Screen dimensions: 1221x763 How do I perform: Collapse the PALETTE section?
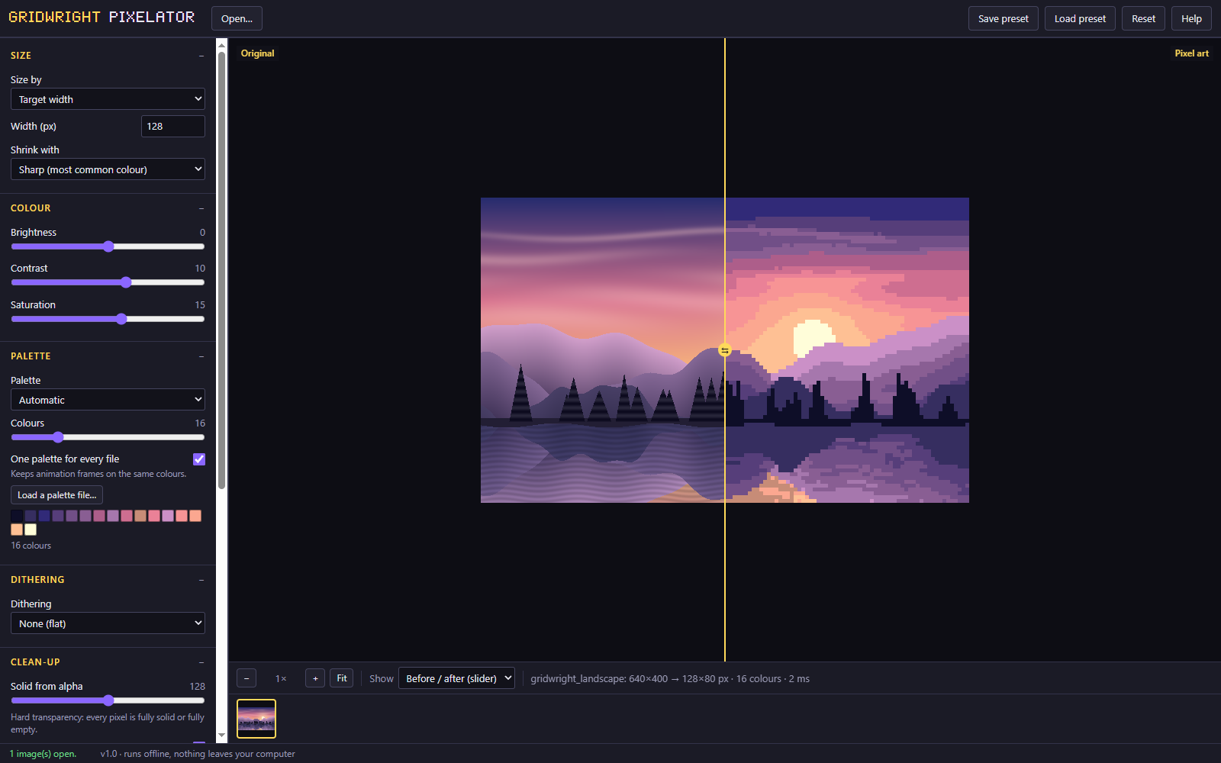point(201,356)
